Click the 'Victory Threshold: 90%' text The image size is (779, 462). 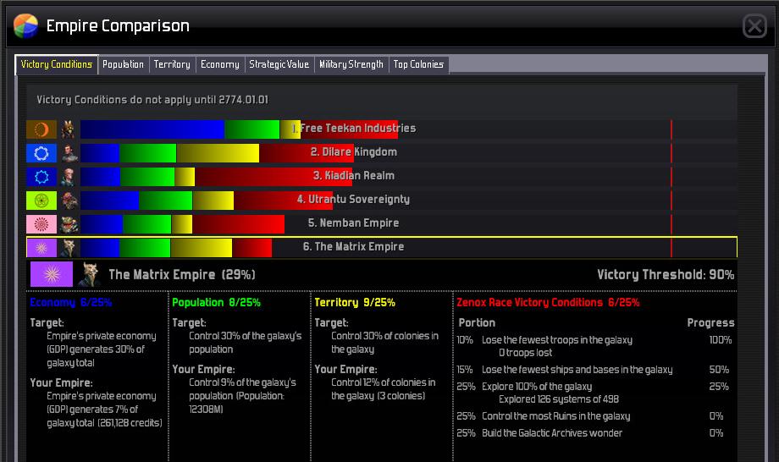(666, 274)
